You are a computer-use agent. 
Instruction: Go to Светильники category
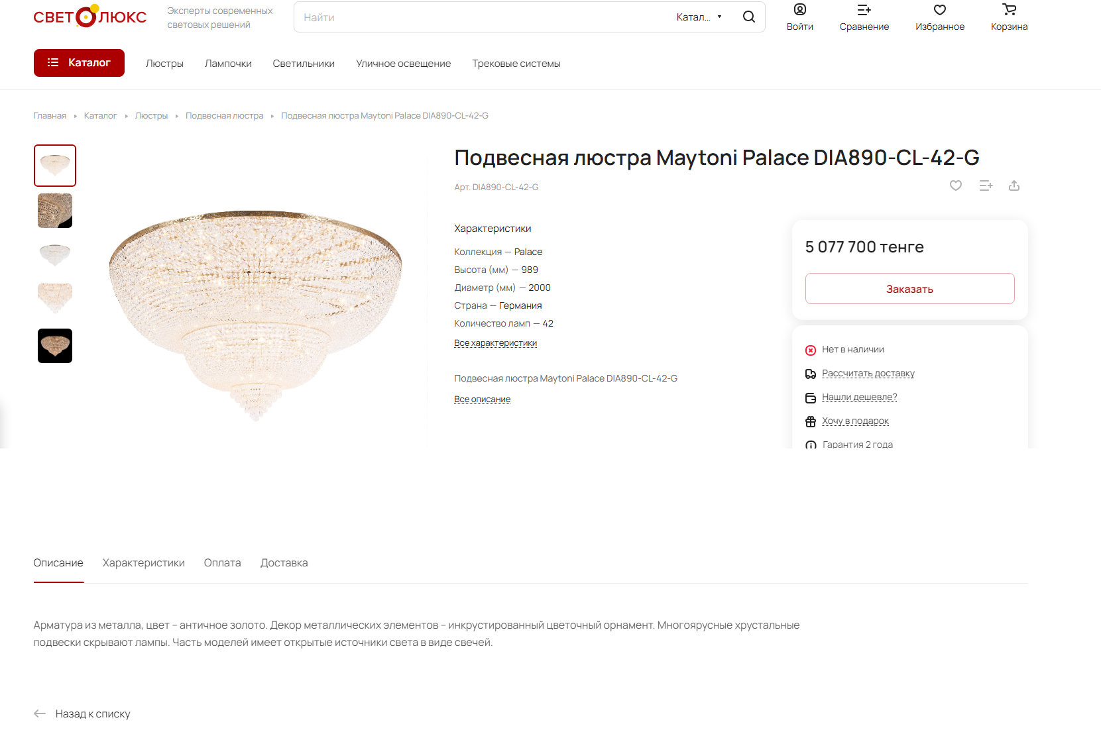(x=304, y=64)
